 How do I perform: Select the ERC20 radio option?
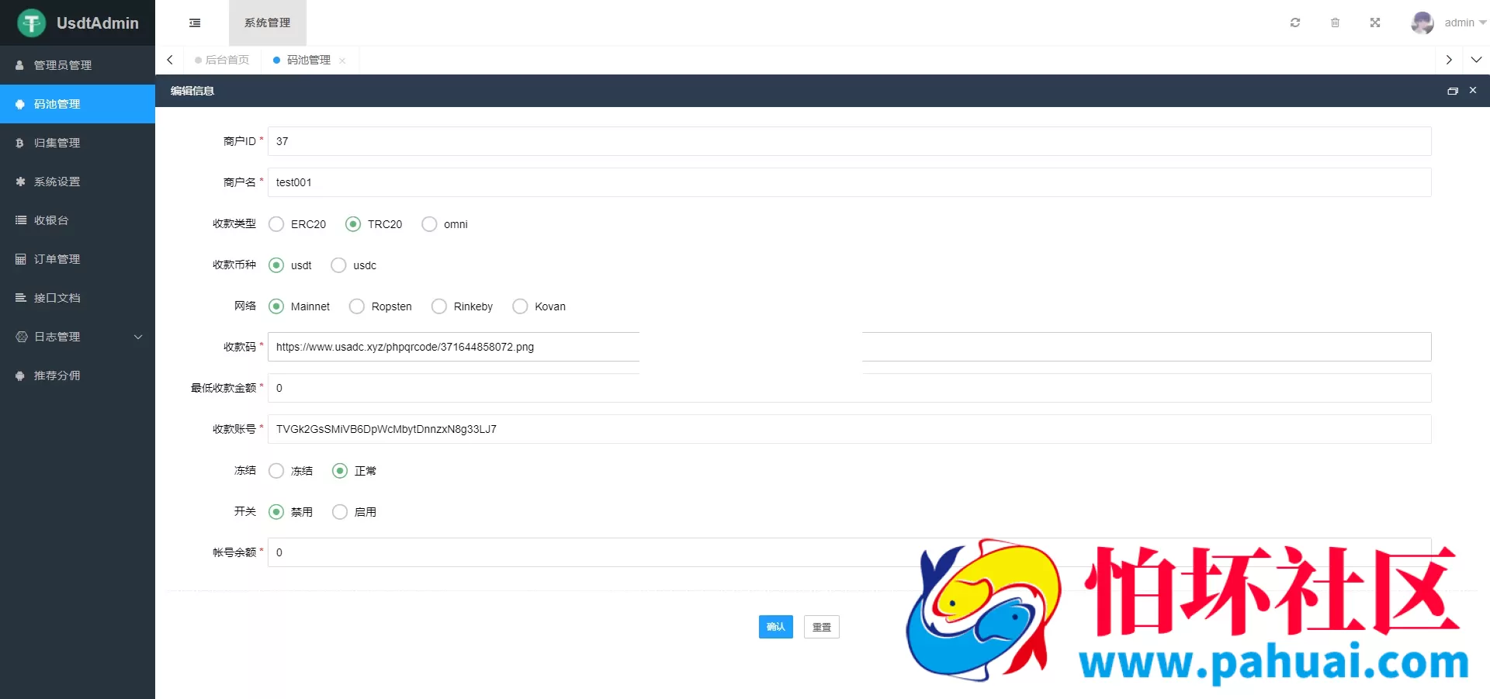point(276,224)
